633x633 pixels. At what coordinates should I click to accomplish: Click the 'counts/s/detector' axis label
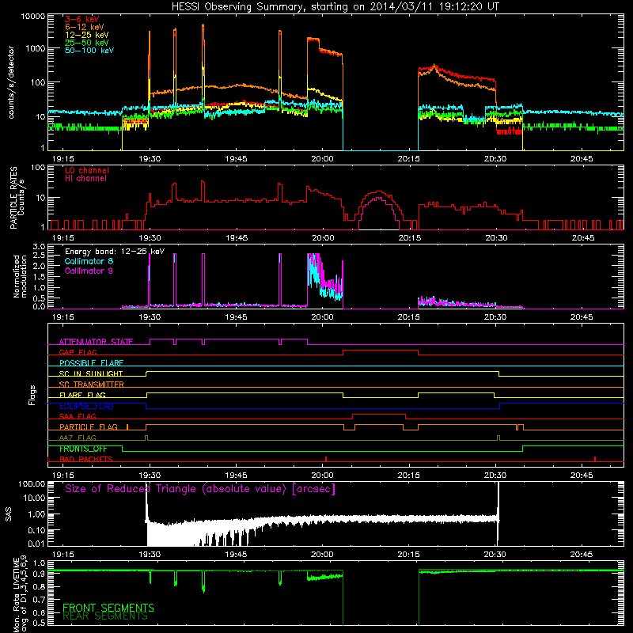pos(11,82)
